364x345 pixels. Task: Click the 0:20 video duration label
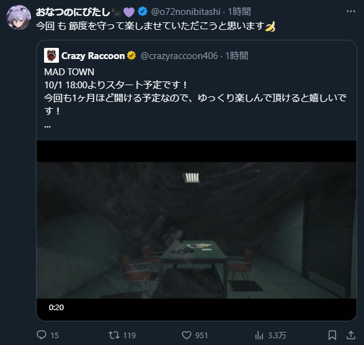(x=56, y=308)
